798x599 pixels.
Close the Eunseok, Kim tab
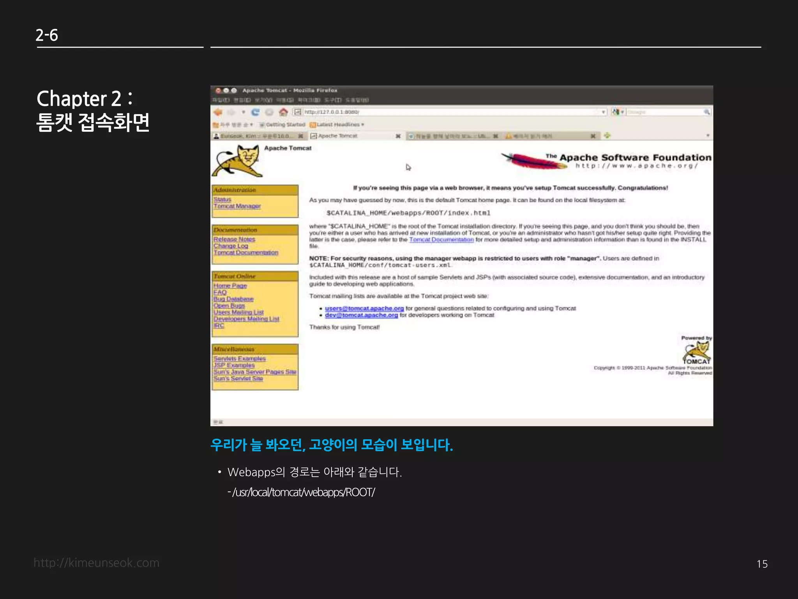click(300, 136)
